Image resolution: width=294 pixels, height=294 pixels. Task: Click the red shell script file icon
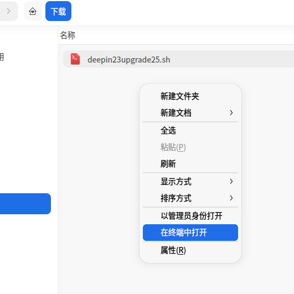pyautogui.click(x=75, y=59)
